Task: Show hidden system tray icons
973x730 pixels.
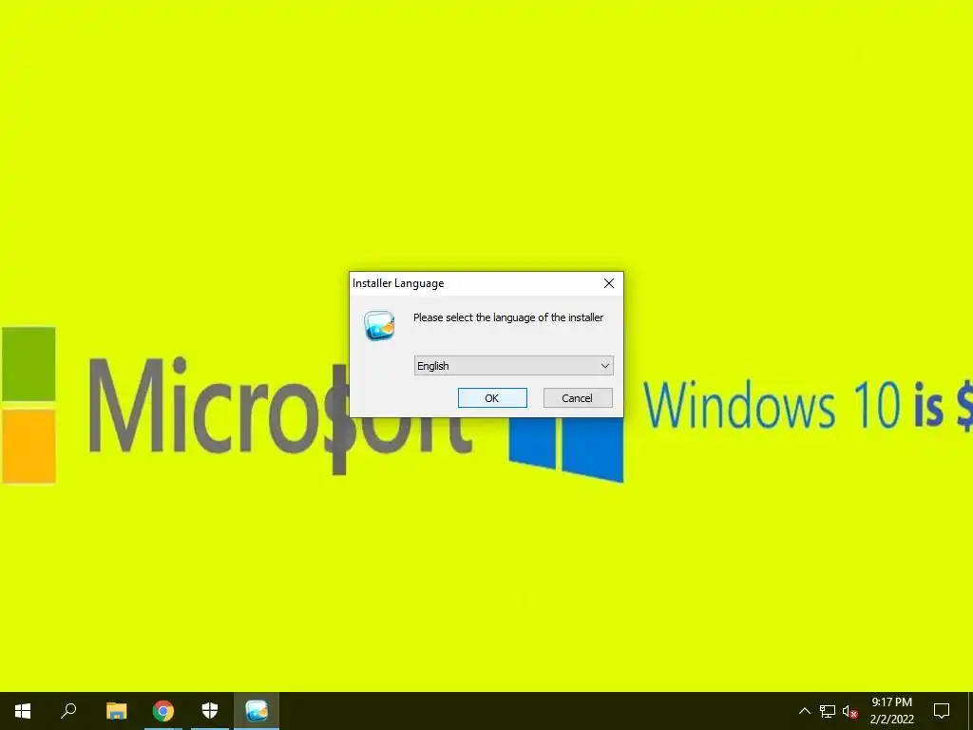Action: click(x=804, y=711)
